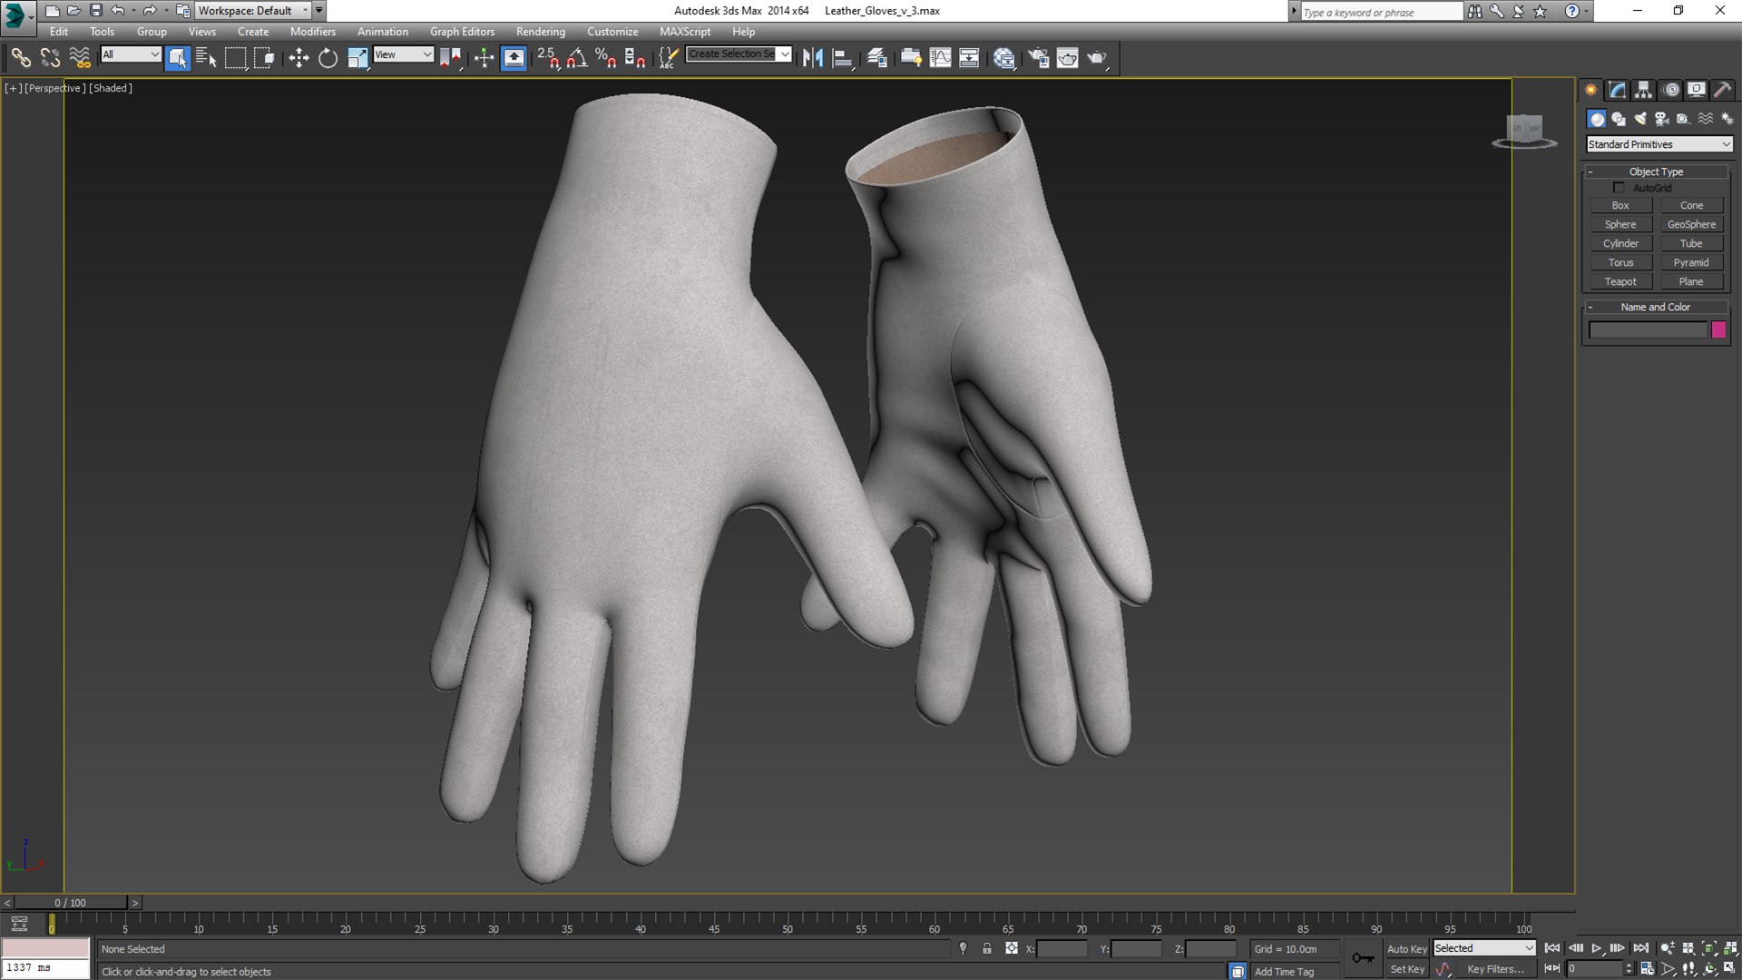Toggle Window/Crossing selection mode
Image resolution: width=1742 pixels, height=980 pixels.
(264, 58)
